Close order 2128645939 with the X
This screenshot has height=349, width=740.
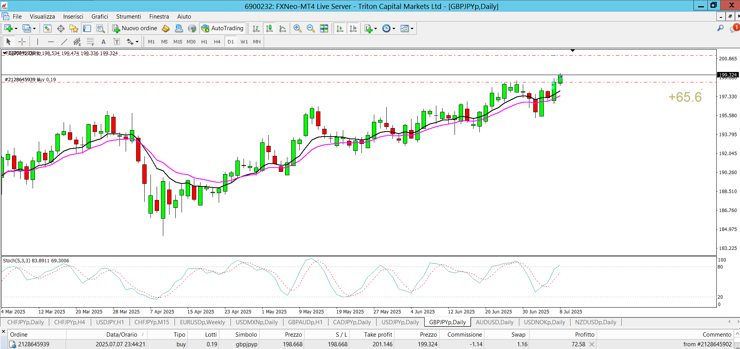point(592,344)
